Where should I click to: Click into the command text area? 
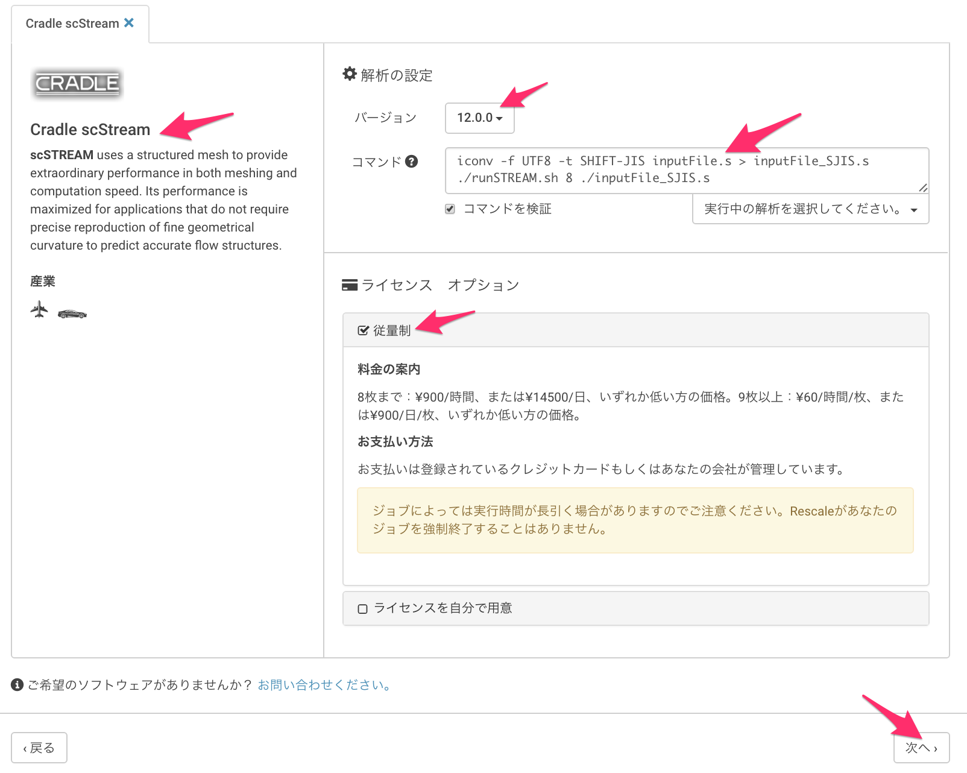pyautogui.click(x=687, y=171)
